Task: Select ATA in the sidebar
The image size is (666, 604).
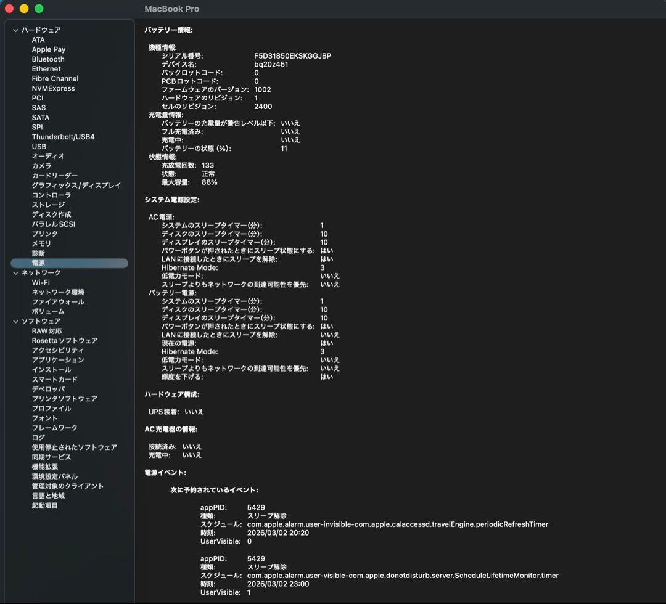Action: click(x=38, y=40)
